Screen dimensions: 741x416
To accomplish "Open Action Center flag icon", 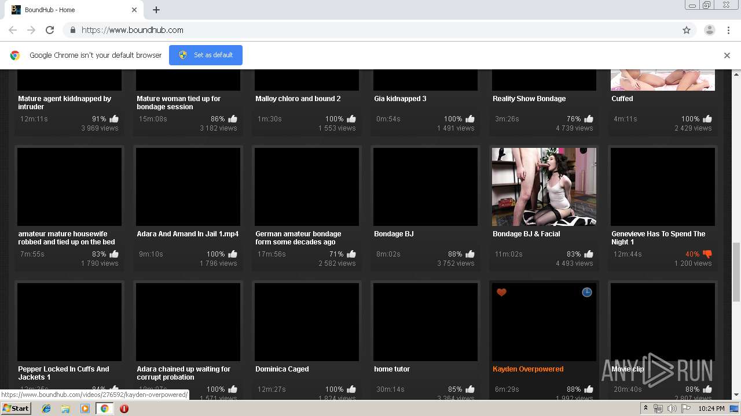I will tap(686, 408).
